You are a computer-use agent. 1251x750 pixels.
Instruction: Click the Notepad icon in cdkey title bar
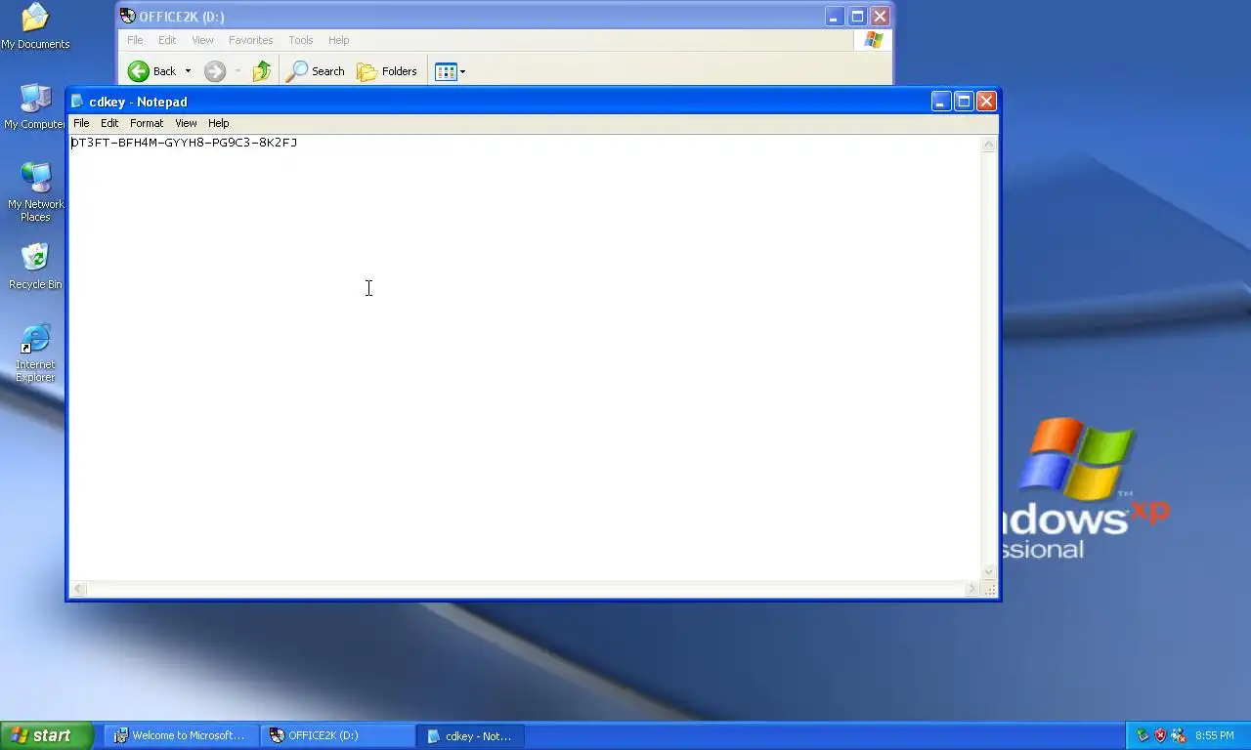pyautogui.click(x=78, y=102)
